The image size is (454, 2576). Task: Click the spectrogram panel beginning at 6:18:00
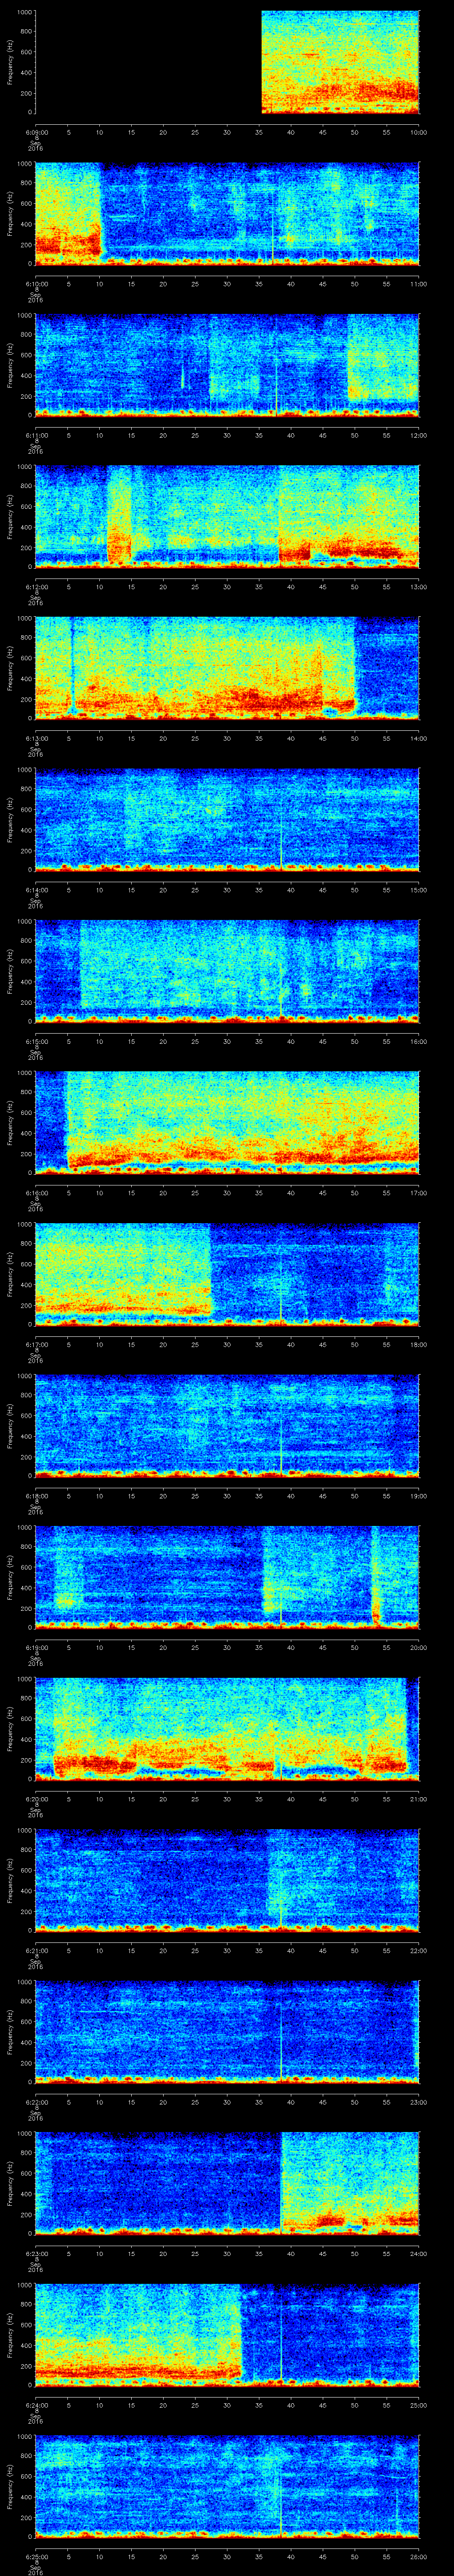[x=227, y=1426]
